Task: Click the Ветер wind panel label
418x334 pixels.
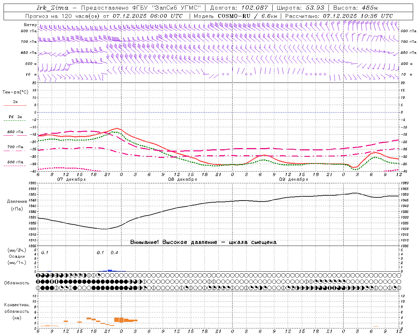Action: [x=30, y=25]
